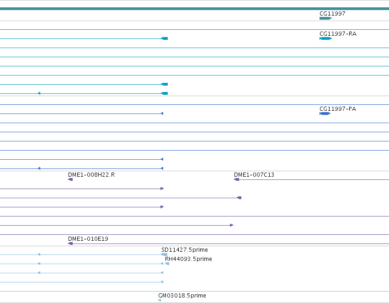Click the purple DME1-008H22.R feature glyph
Image resolution: width=389 pixels, height=303 pixels.
70,179
